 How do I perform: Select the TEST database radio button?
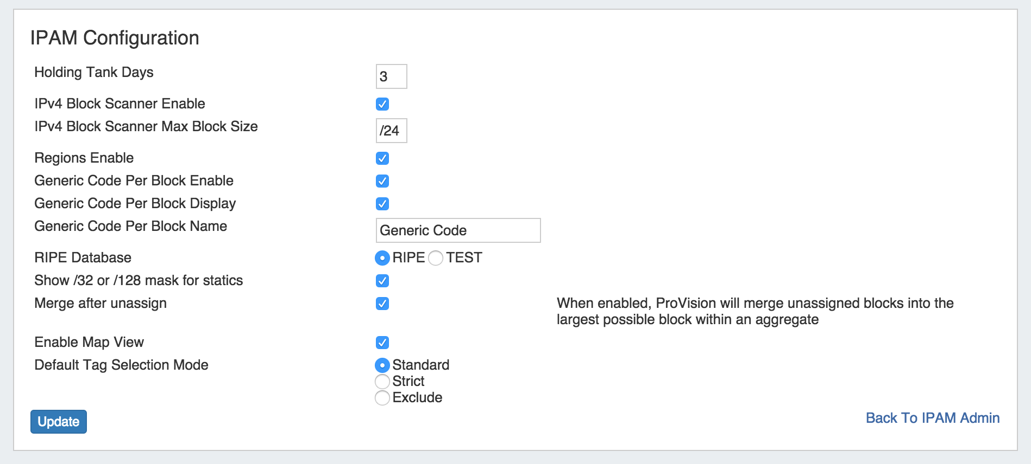(x=436, y=258)
